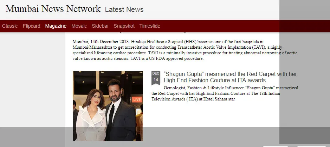Click the Latest News subtitle
Screen dimensions: 330x147
[124, 9]
